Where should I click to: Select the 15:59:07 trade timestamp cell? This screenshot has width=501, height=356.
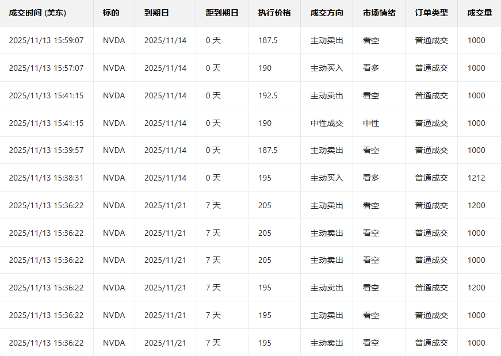[46, 40]
